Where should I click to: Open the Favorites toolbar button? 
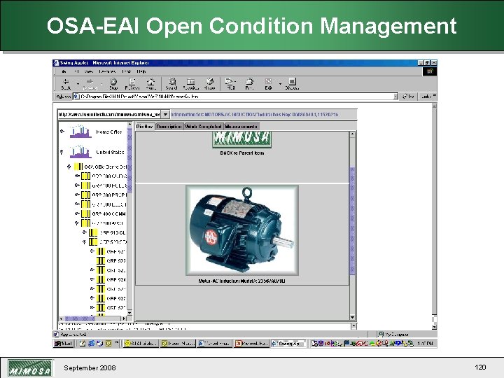pos(191,84)
